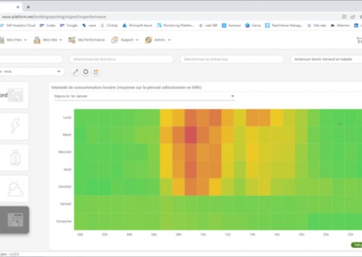Image resolution: width=362 pixels, height=257 pixels.
Task: Open the Ma Performance menu item
Action: (x=91, y=40)
